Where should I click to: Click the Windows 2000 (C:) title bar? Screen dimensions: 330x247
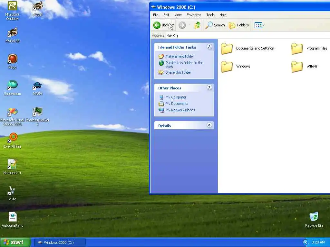[x=239, y=7]
